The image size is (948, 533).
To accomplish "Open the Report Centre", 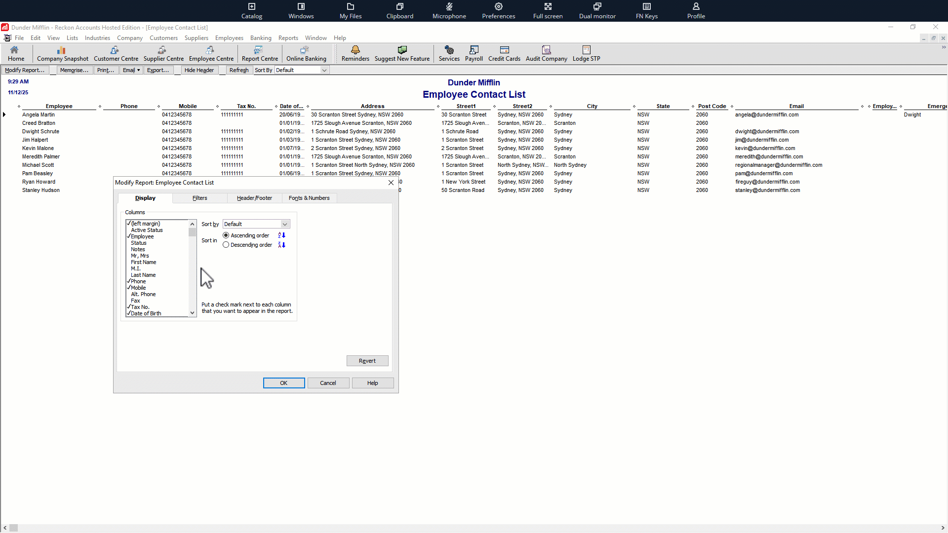I will (x=260, y=54).
